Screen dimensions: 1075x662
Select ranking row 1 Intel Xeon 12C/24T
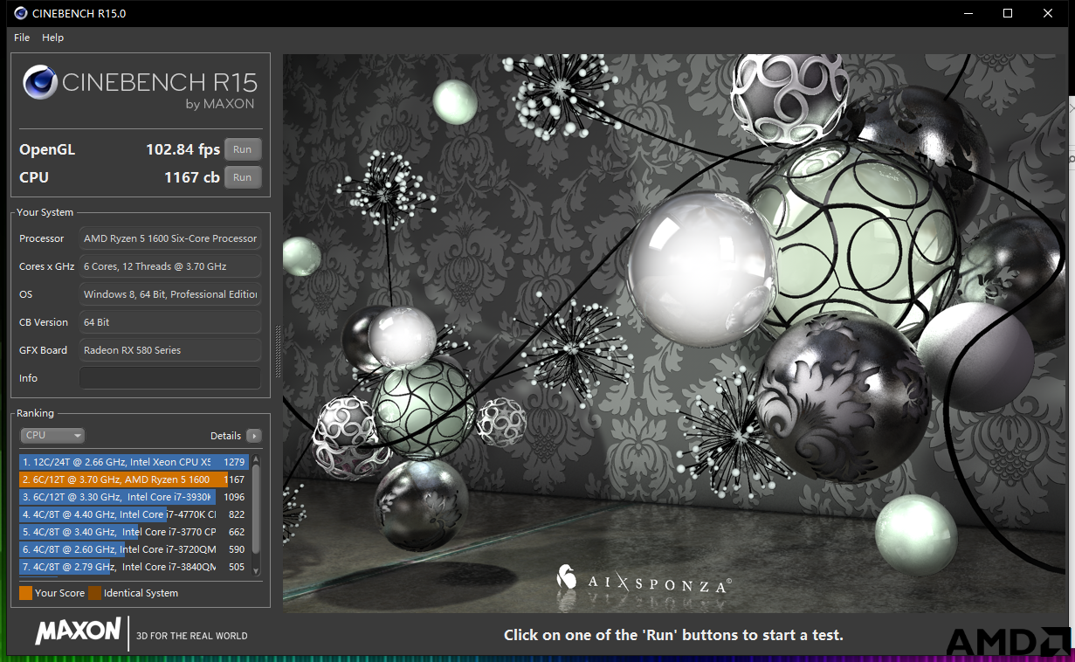coord(134,461)
